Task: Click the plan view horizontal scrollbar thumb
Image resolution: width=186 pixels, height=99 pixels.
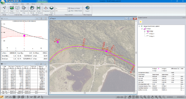Action: 85,93
